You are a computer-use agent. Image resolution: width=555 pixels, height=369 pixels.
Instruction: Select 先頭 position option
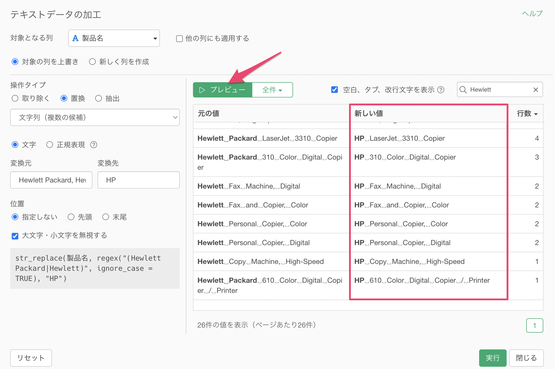click(x=71, y=217)
